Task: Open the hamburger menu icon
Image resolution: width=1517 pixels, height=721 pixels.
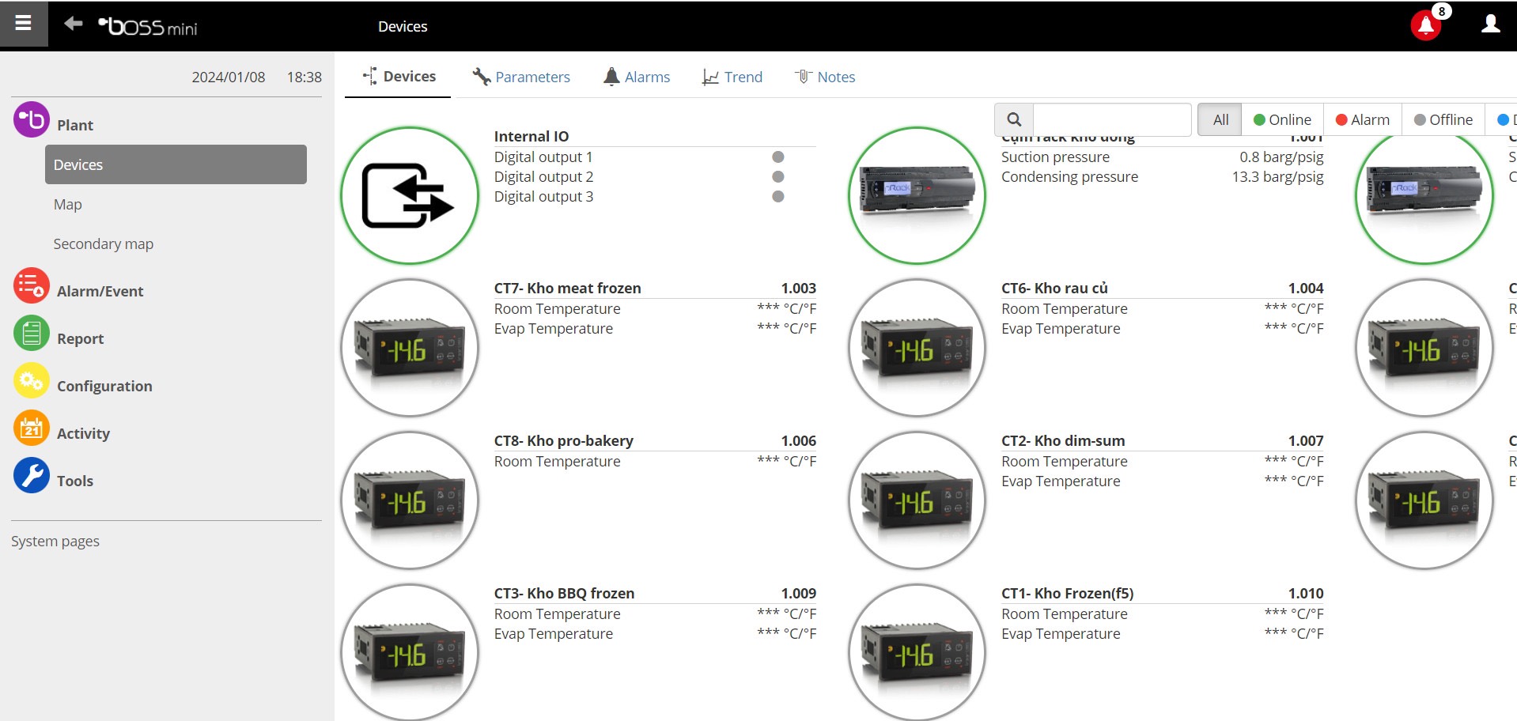Action: pyautogui.click(x=24, y=24)
